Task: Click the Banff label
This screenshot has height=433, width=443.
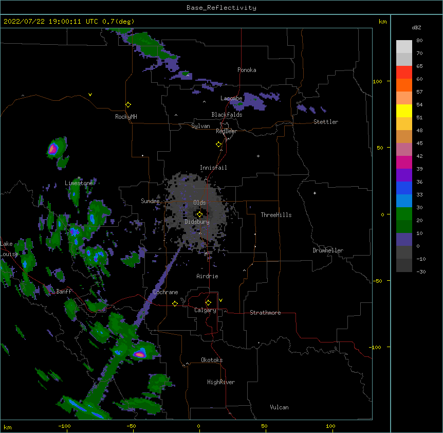Action: tap(64, 292)
